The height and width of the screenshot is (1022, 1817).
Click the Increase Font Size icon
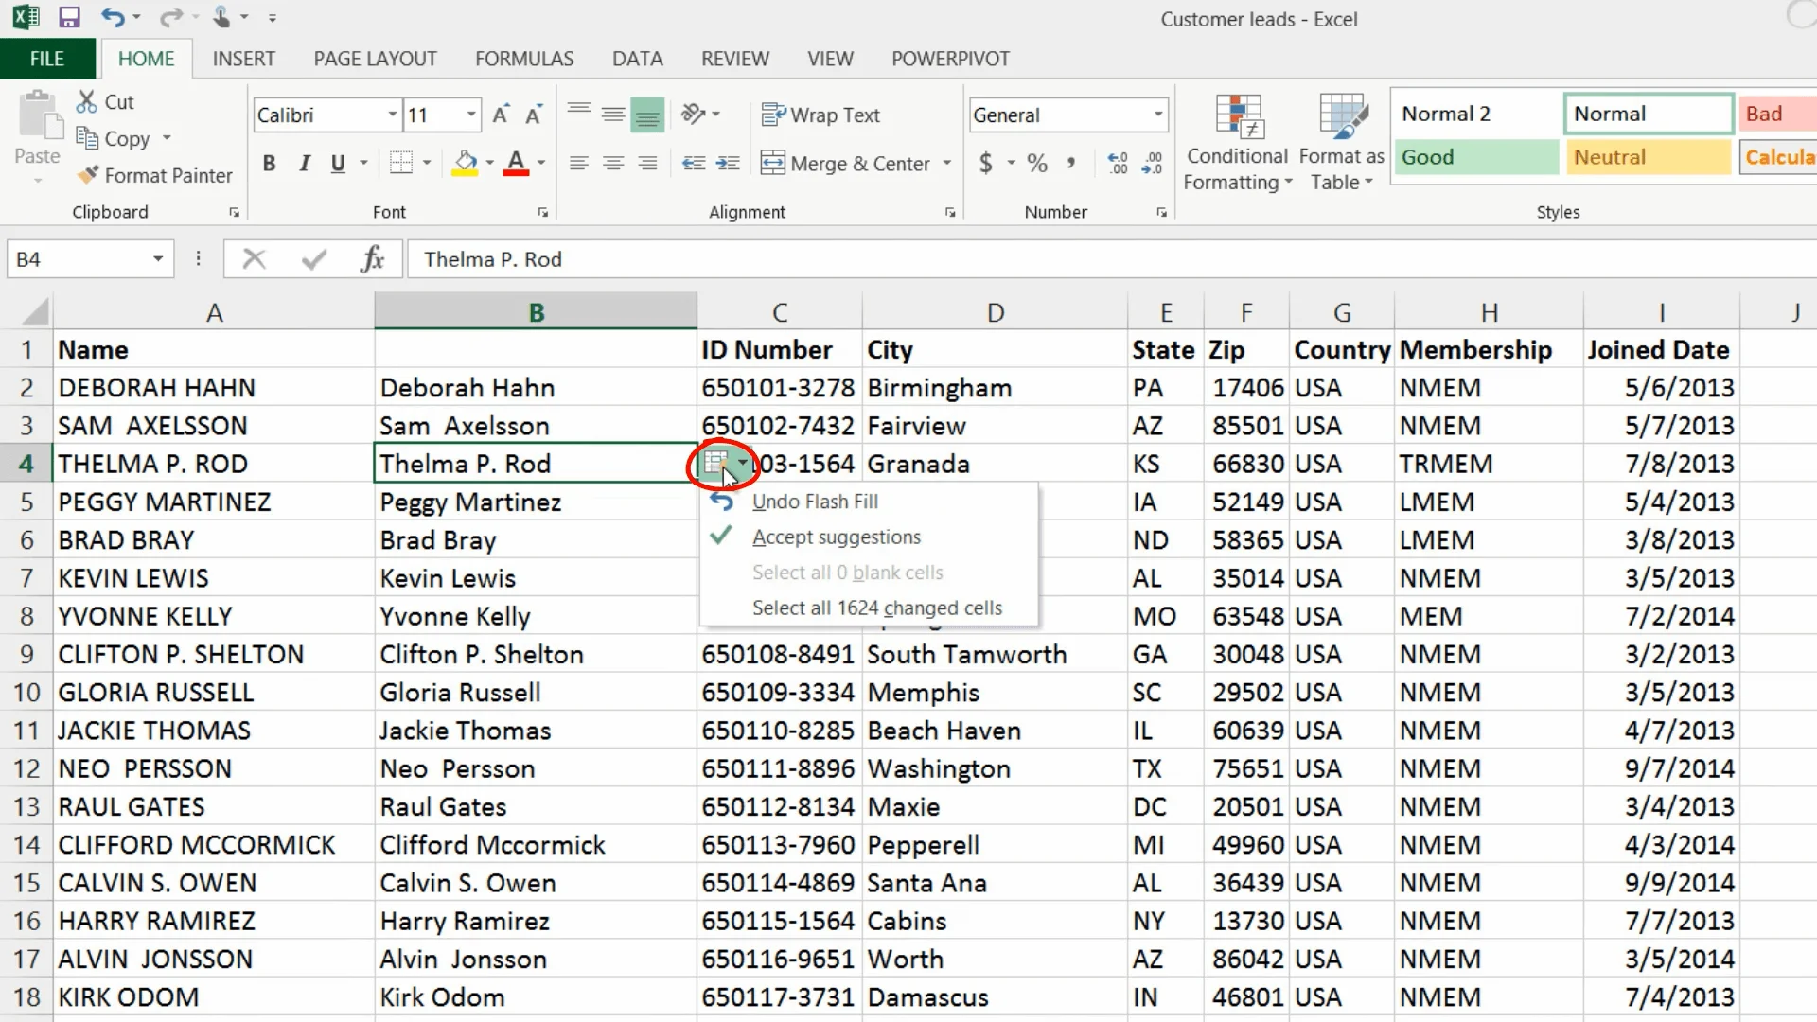coord(501,115)
